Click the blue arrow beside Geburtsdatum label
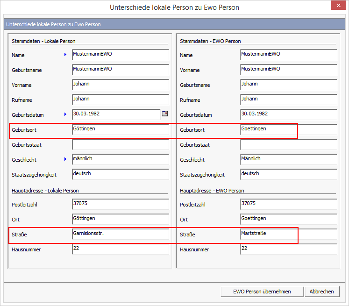Image resolution: width=349 pixels, height=306 pixels. pyautogui.click(x=65, y=114)
